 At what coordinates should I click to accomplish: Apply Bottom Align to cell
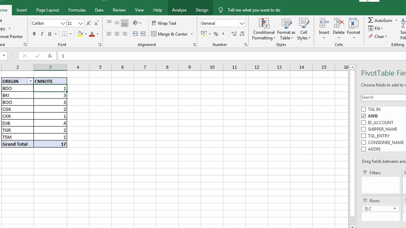click(124, 23)
